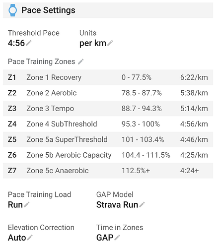This screenshot has height=248, width=220.
Task: Click the 4:56 threshold pace value
Action: (x=16, y=43)
